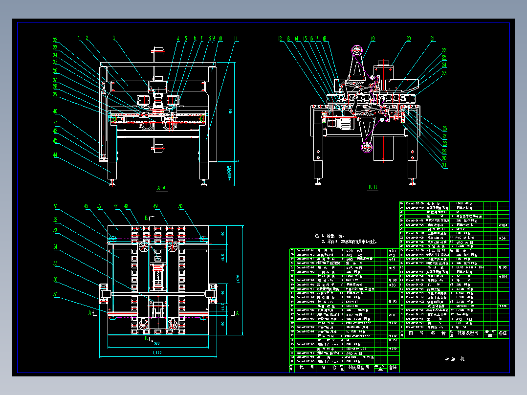This screenshot has height=395, width=527.
Task: Click callout number 6 above the A-A view
Action: point(195,38)
